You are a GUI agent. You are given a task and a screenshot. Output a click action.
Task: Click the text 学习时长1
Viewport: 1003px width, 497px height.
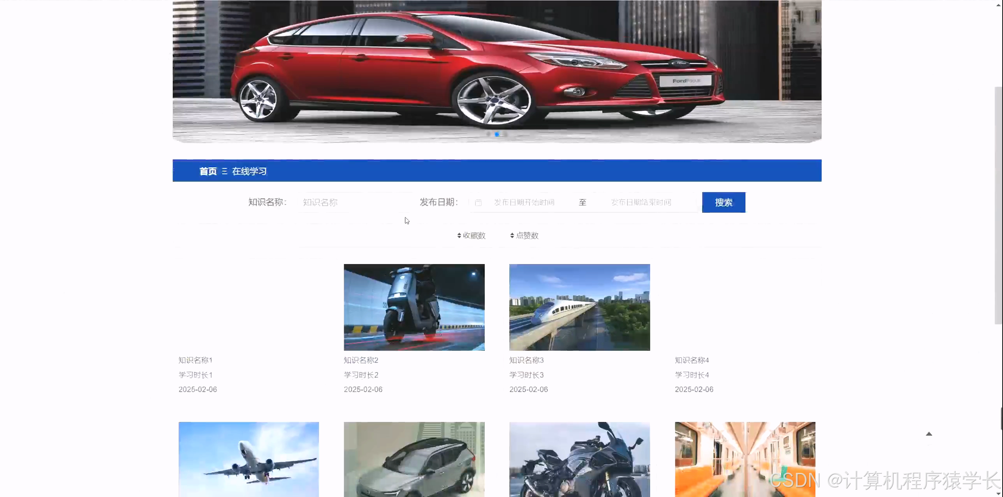click(195, 375)
